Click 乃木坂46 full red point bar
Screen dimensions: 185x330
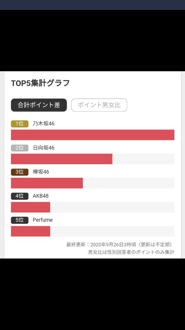[x=92, y=135]
